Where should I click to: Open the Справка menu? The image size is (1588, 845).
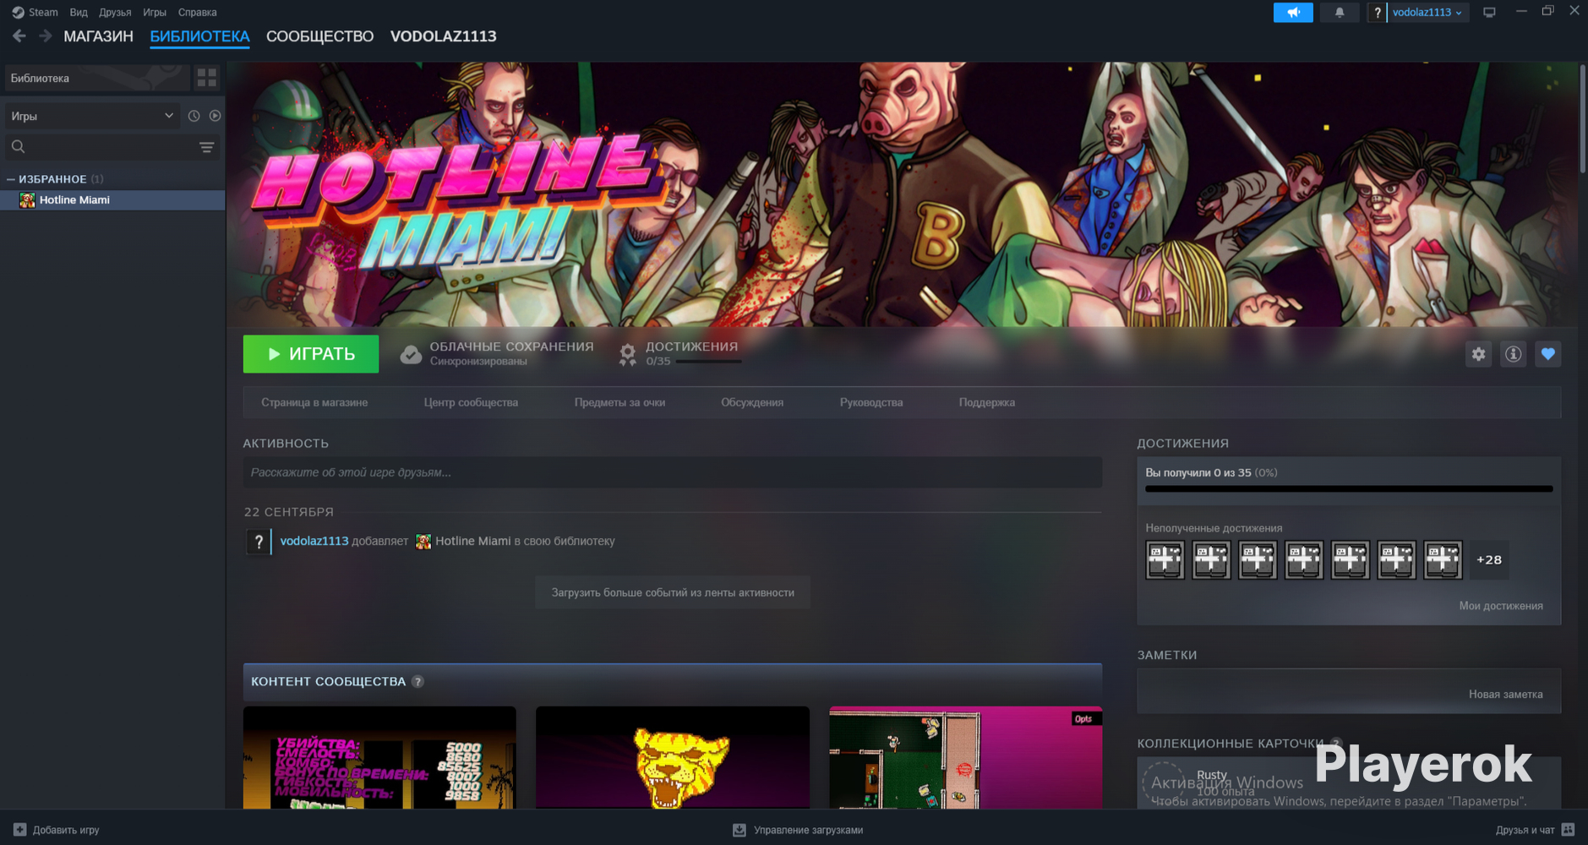(x=198, y=13)
